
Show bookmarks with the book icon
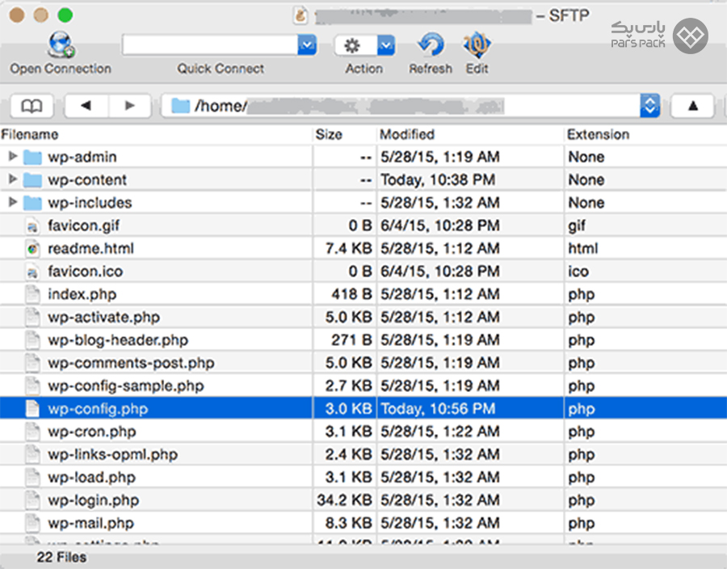click(32, 106)
